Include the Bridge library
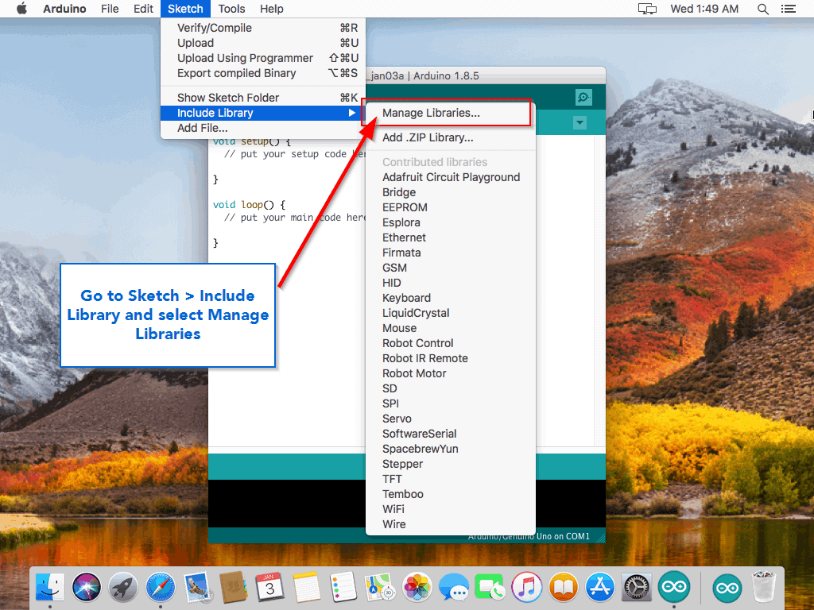814x610 pixels. pyautogui.click(x=451, y=192)
